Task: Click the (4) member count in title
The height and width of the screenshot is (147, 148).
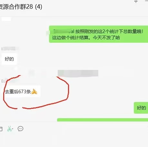Action: [x=39, y=7]
